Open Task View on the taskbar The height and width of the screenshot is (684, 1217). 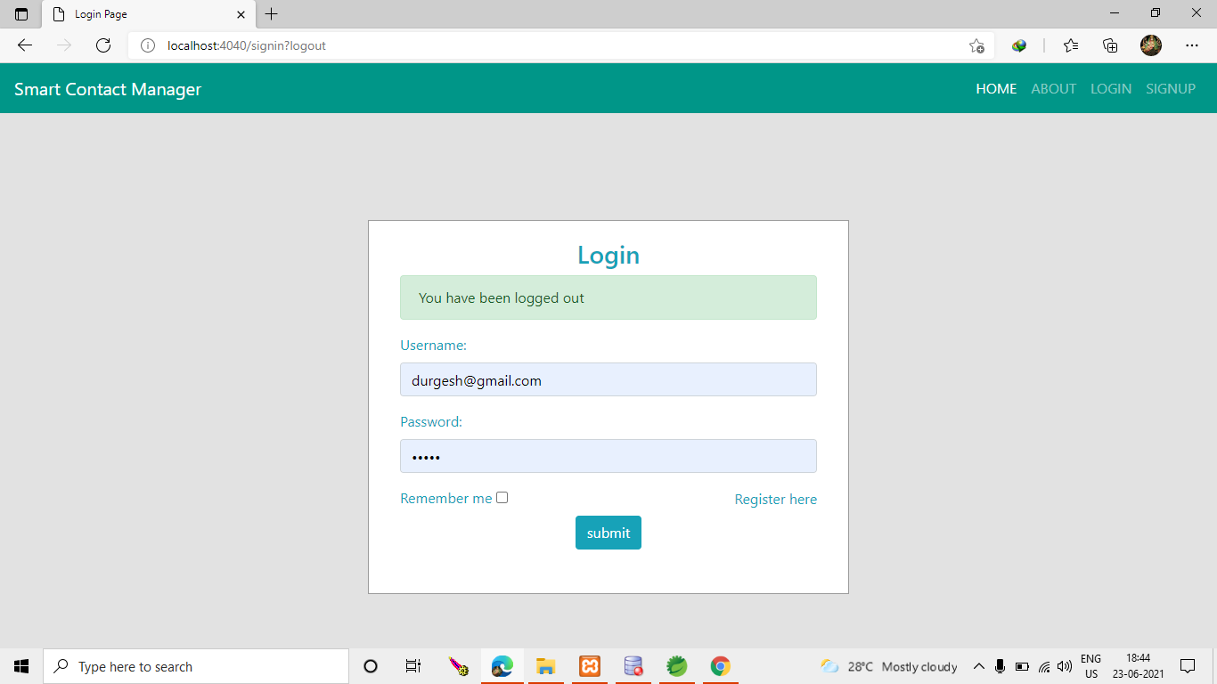point(412,665)
